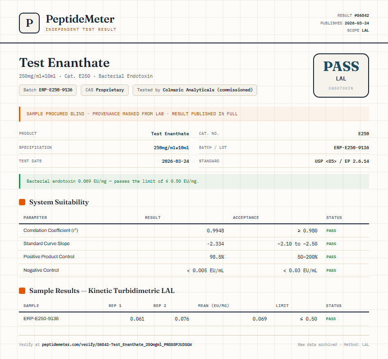
Task: Click the PeptideMeter brand name
Action: pos(80,19)
